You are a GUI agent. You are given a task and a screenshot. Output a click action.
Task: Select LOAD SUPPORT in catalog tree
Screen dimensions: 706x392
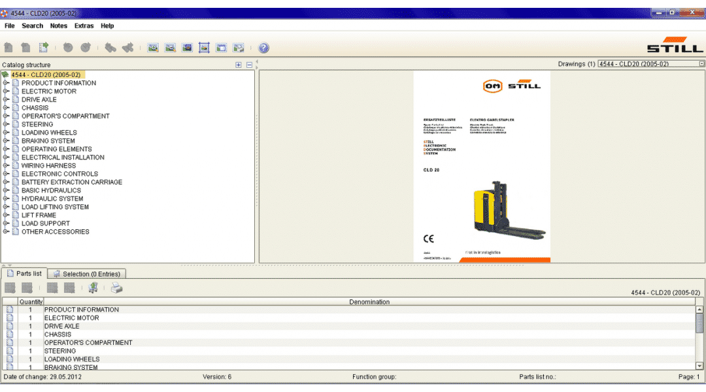point(46,223)
